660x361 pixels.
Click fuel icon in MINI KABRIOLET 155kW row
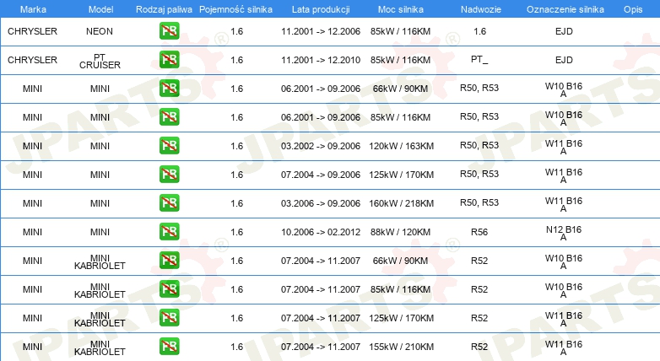tap(169, 346)
